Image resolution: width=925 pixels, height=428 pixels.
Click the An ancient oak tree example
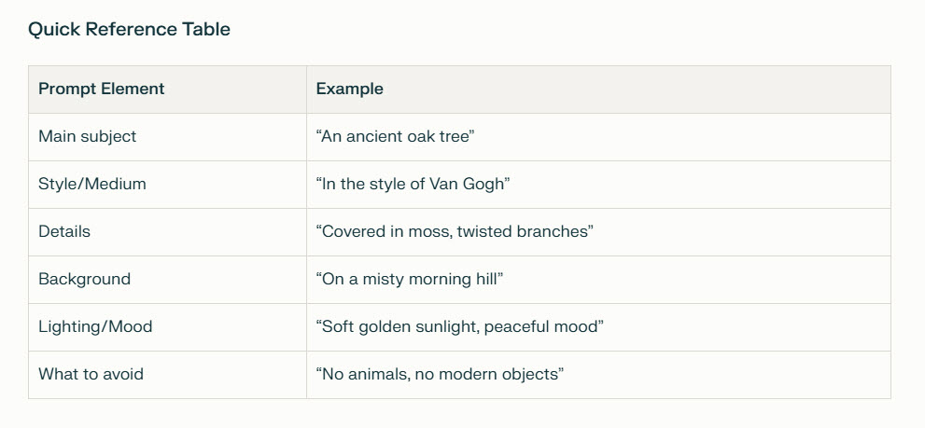pyautogui.click(x=396, y=136)
